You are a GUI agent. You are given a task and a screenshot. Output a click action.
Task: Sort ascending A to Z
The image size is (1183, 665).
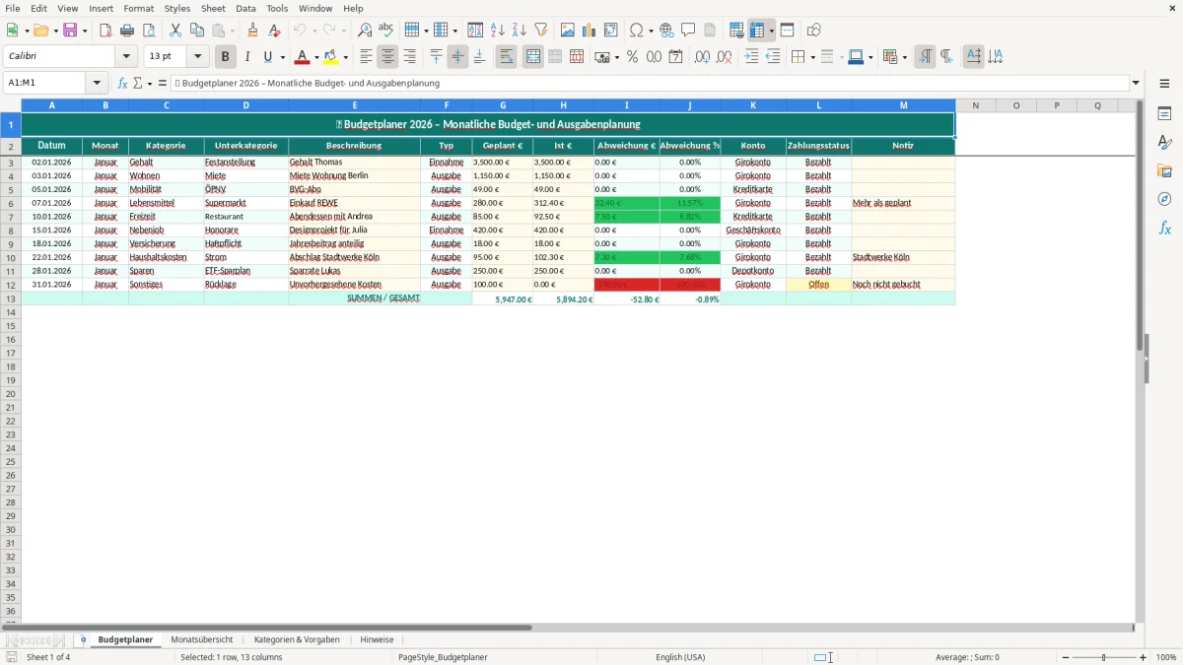(x=497, y=31)
